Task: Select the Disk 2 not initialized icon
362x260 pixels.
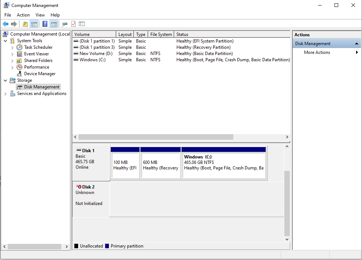Action: [79, 187]
